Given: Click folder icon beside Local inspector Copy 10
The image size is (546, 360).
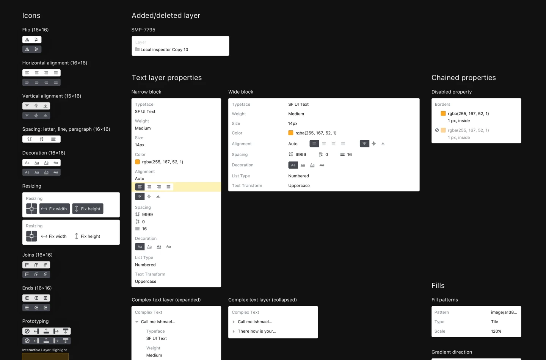Looking at the screenshot, I should click(137, 50).
